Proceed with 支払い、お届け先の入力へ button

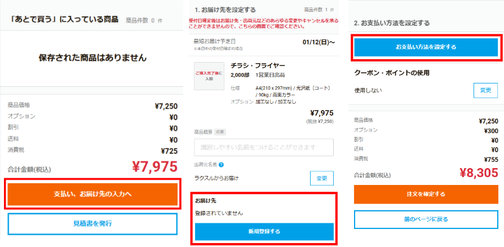(x=92, y=194)
